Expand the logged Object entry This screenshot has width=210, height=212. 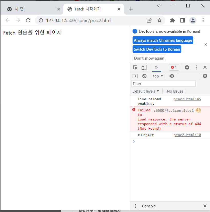[x=139, y=135]
